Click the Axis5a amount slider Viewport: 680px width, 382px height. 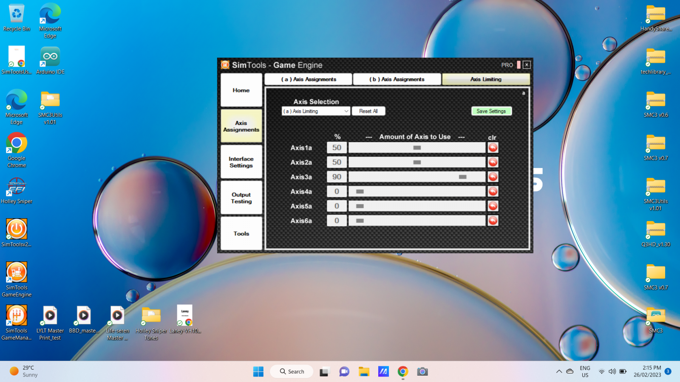coord(417,206)
